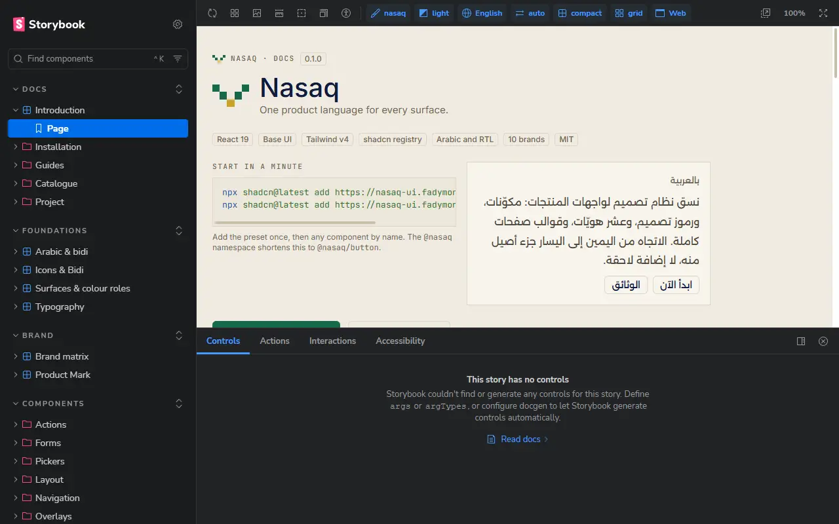Collapse the DOCS section expander arrows
Viewport: 839px width, 524px height.
(179, 89)
